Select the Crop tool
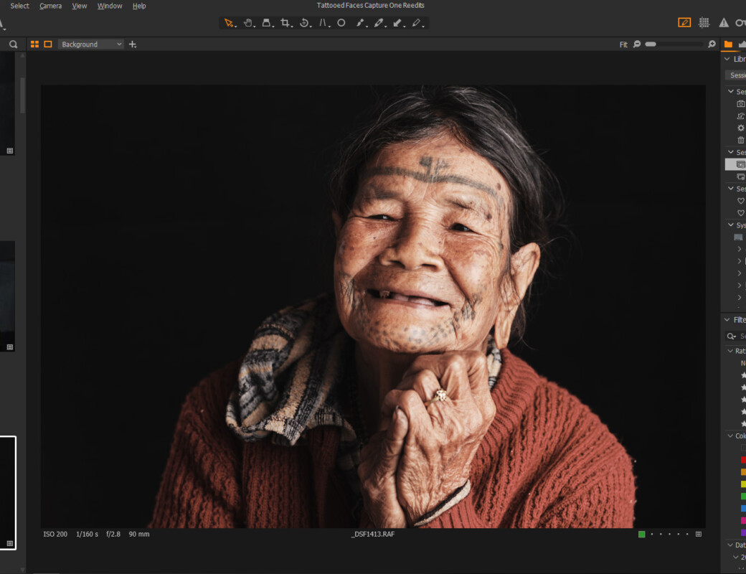 (x=286, y=22)
